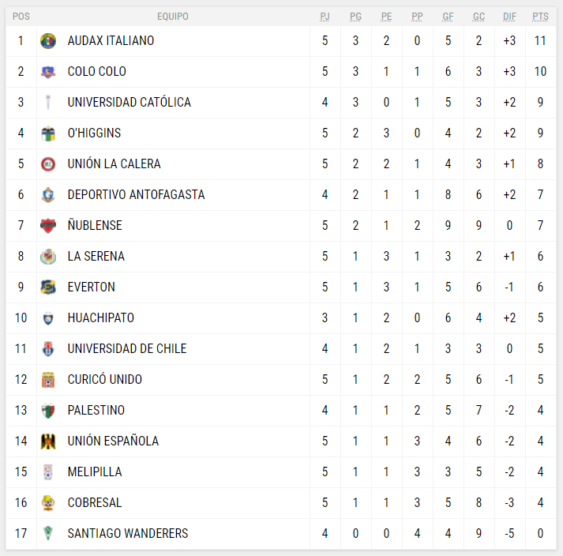The image size is (563, 556).
Task: Select the Huachipato team name
Action: (x=100, y=317)
